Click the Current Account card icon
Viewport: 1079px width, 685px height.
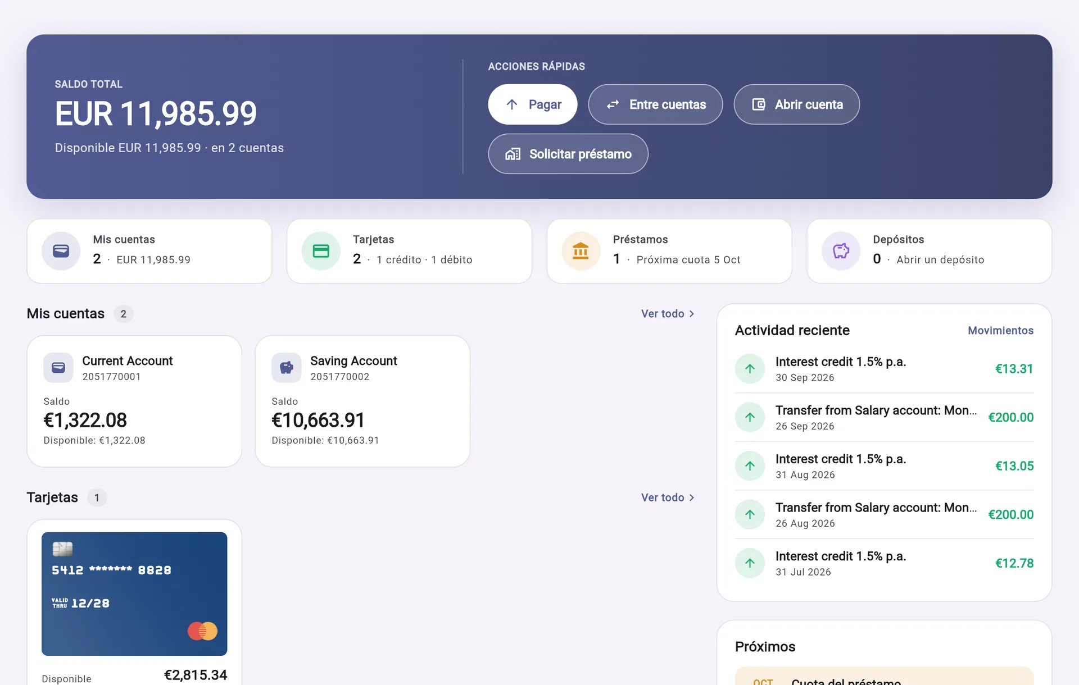point(58,368)
